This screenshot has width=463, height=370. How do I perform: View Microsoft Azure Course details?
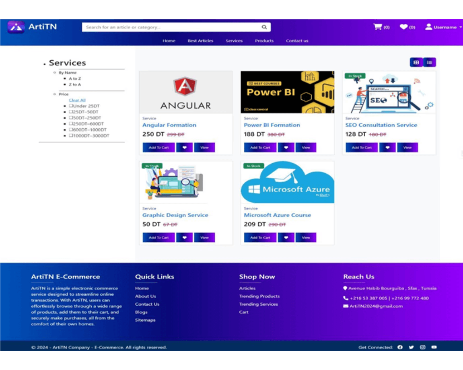click(x=306, y=237)
